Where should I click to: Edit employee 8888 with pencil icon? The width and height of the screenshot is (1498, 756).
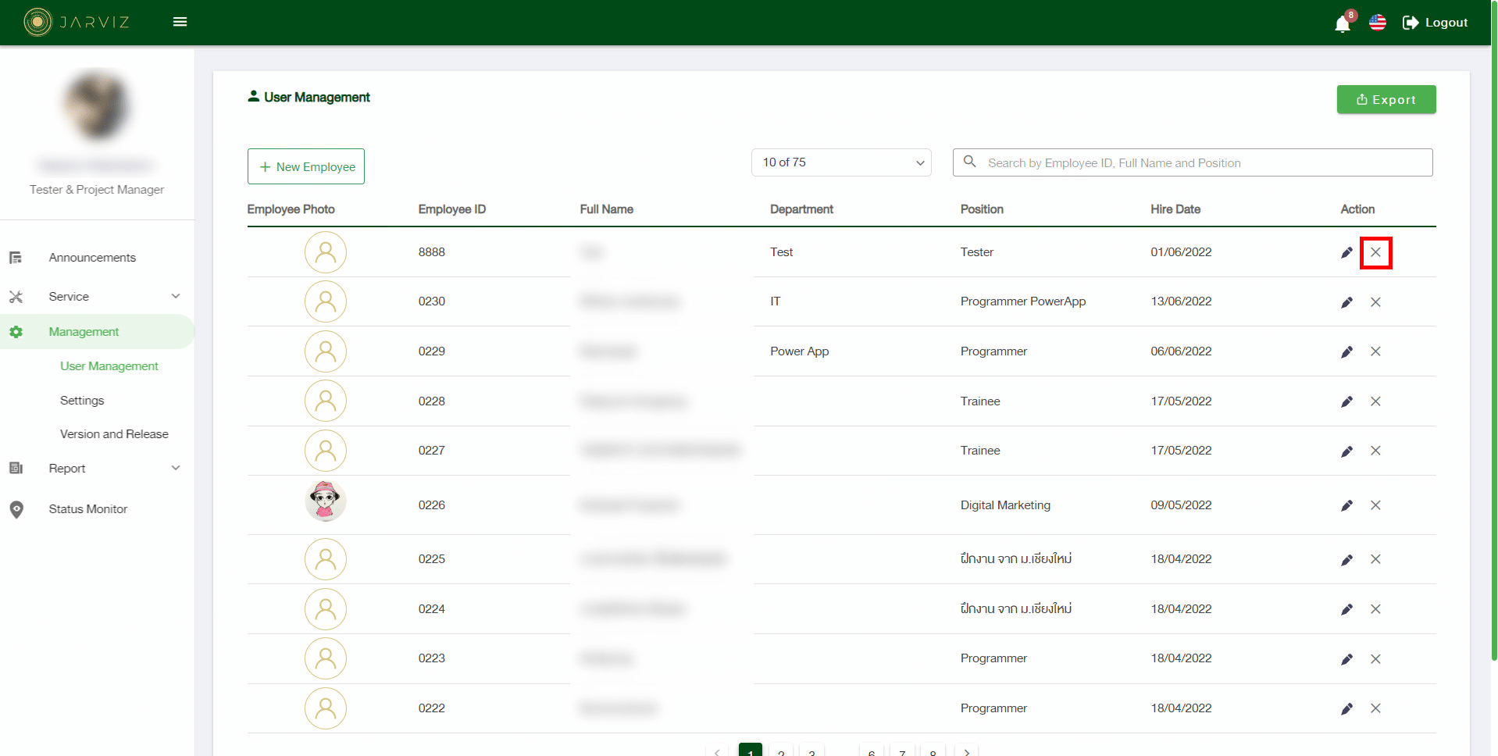pos(1346,252)
